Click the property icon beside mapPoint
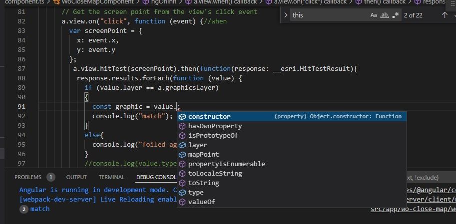The height and width of the screenshot is (224, 456). pyautogui.click(x=182, y=155)
